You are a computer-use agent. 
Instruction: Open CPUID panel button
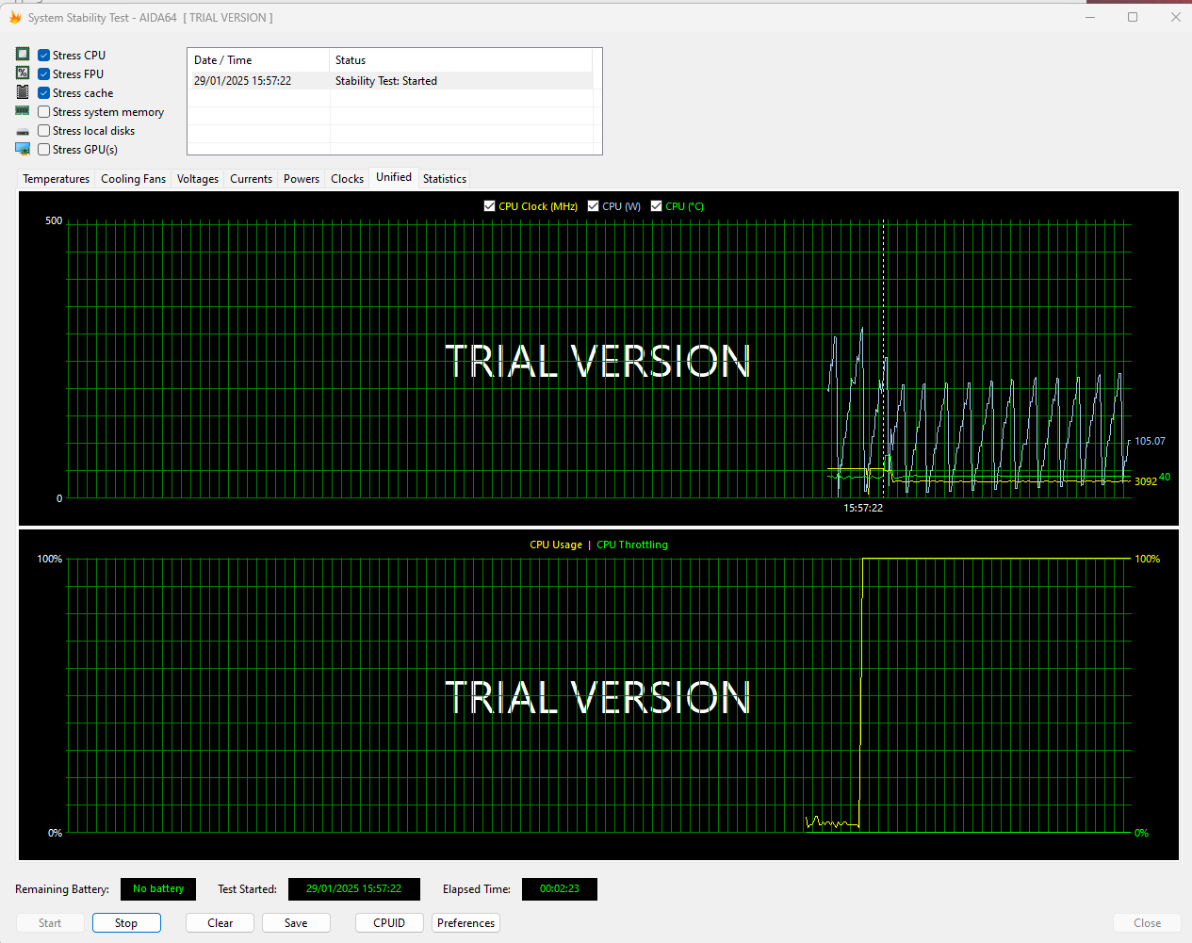point(389,923)
